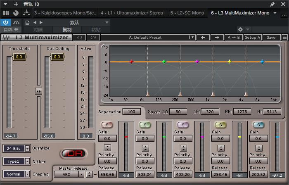Screen dimensions: 289x185
Task: Open Quantize 24 Bits dropdown
Action: point(27,148)
